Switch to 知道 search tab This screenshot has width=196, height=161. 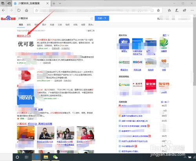pyautogui.click(x=52, y=25)
